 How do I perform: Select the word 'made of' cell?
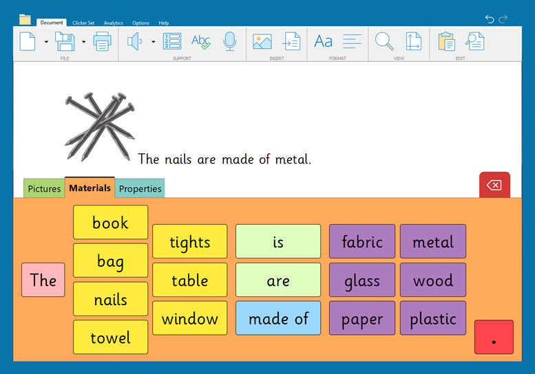click(278, 318)
